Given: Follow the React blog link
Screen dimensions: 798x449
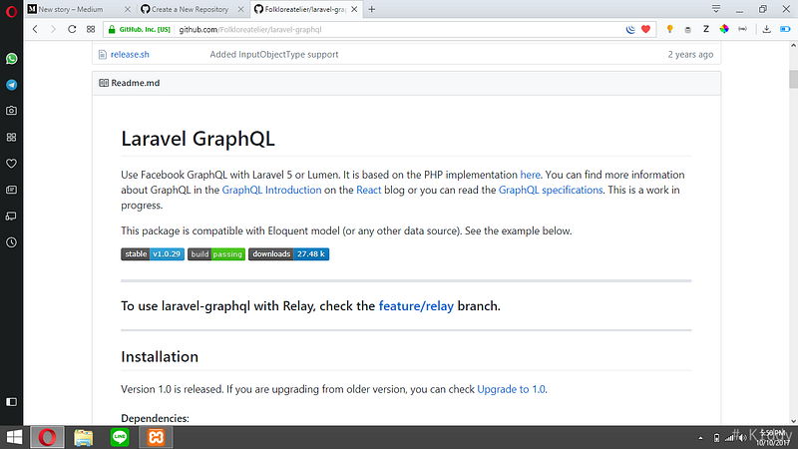Looking at the screenshot, I should pos(368,190).
